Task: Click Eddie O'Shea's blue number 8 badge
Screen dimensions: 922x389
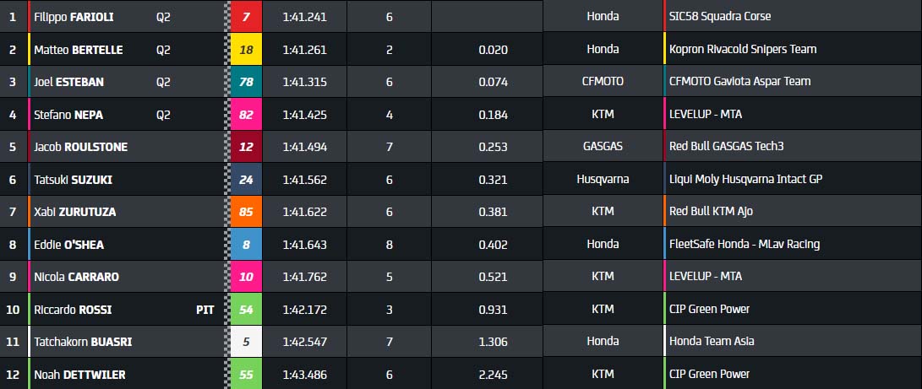Action: pyautogui.click(x=246, y=245)
